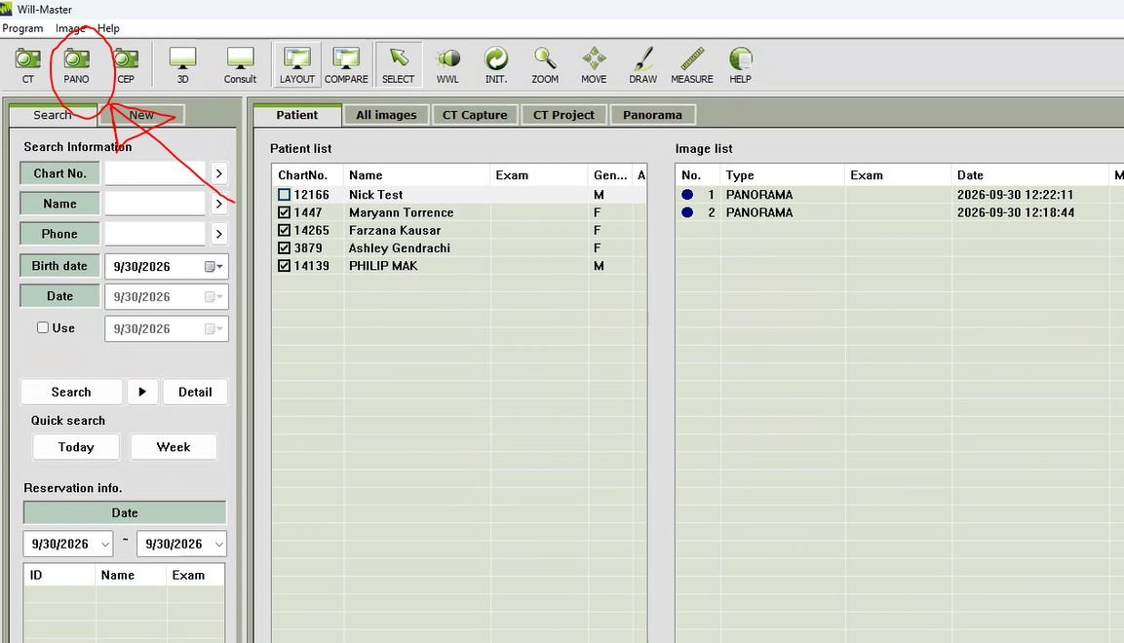Click the play arrow button beside Search

coord(142,393)
